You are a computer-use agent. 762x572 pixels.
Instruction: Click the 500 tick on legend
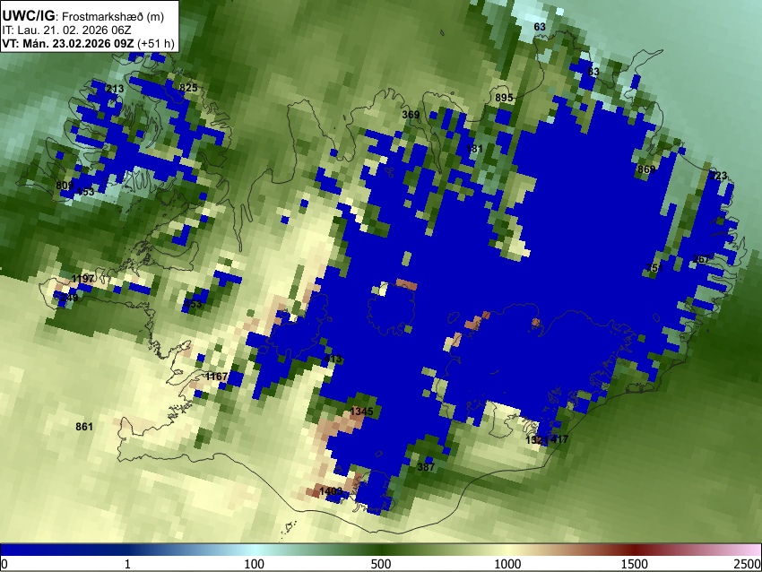[x=381, y=564]
